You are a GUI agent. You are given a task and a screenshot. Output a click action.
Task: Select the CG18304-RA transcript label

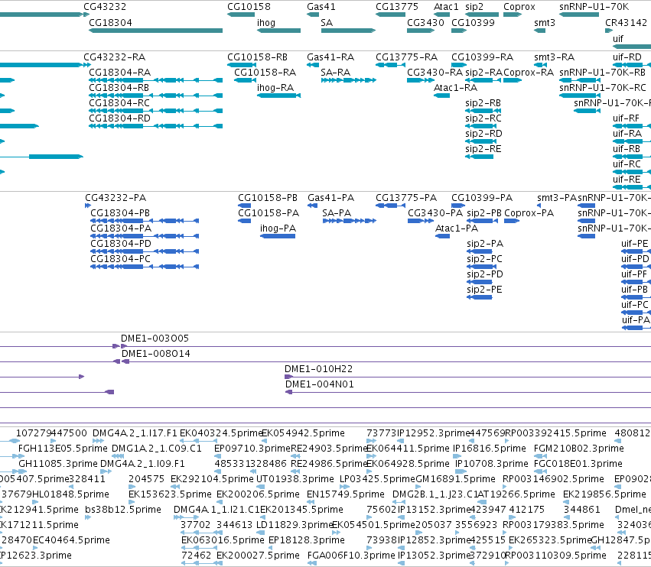[x=119, y=73]
